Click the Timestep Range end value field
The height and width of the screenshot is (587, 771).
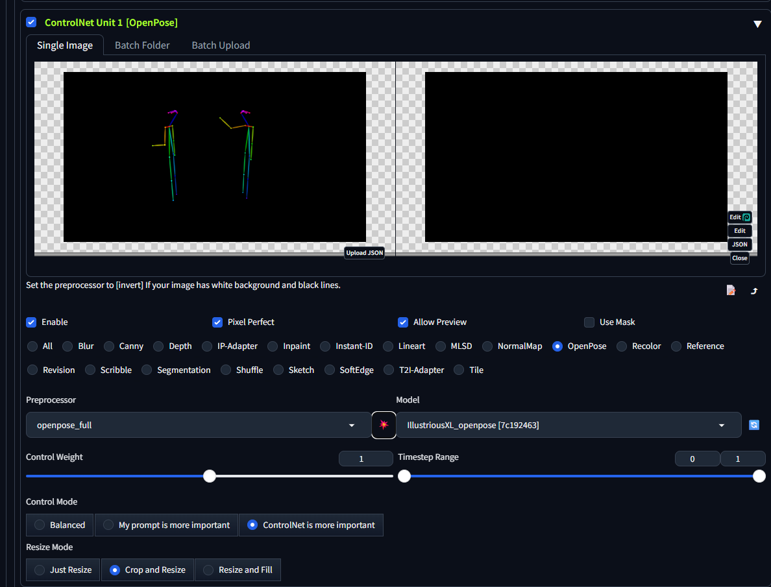pyautogui.click(x=742, y=459)
